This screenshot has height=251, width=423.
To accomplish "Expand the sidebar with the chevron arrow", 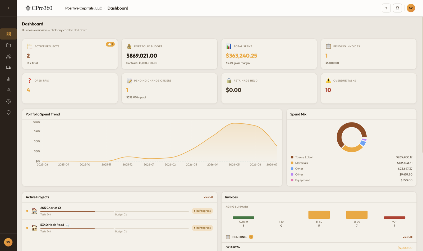I will coord(8,8).
